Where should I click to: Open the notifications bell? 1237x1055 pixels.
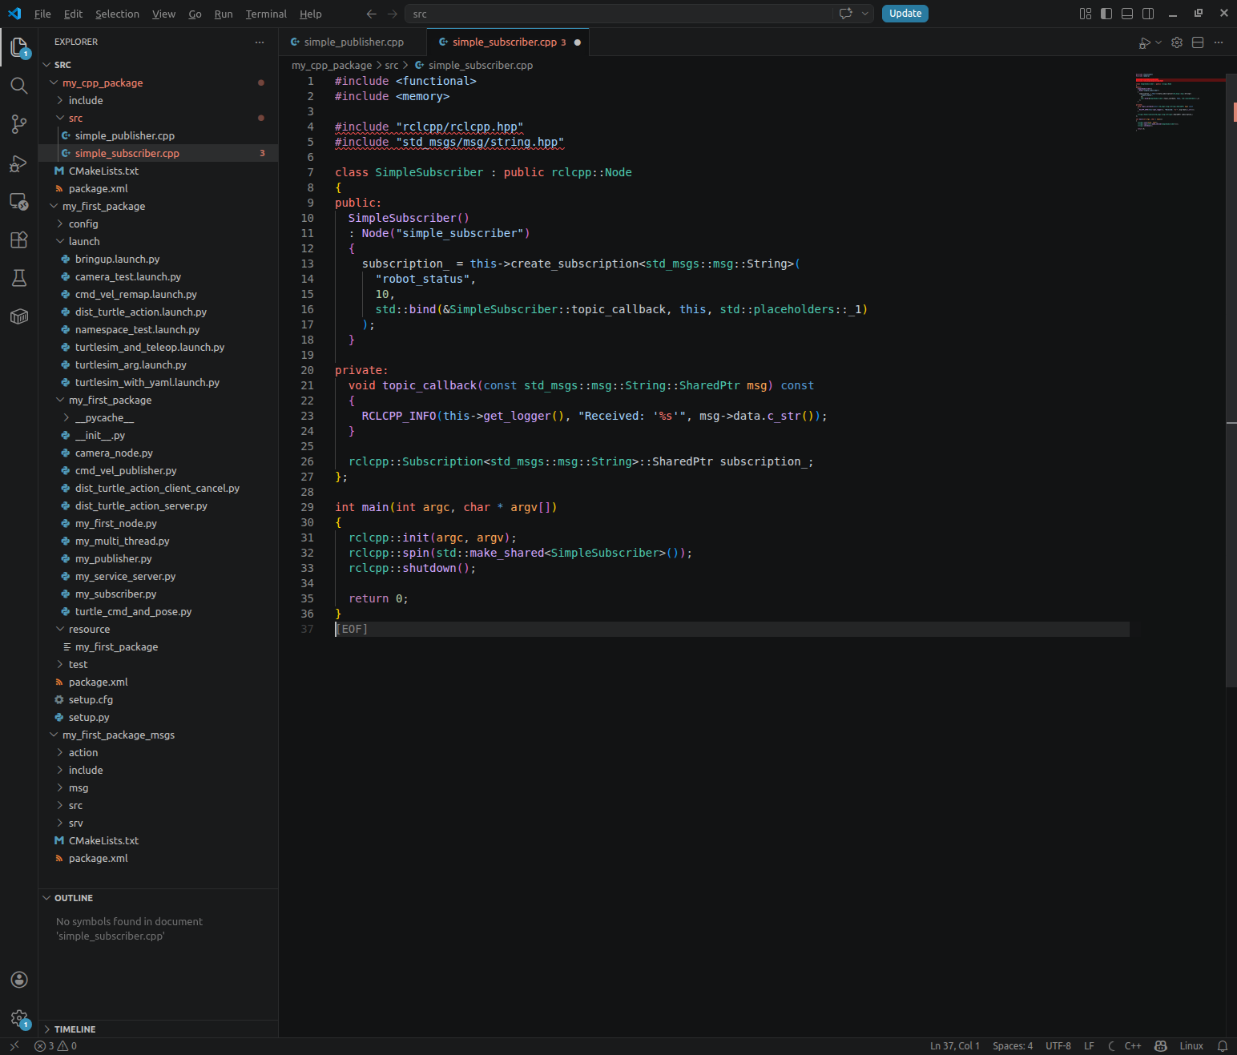click(x=1223, y=1046)
